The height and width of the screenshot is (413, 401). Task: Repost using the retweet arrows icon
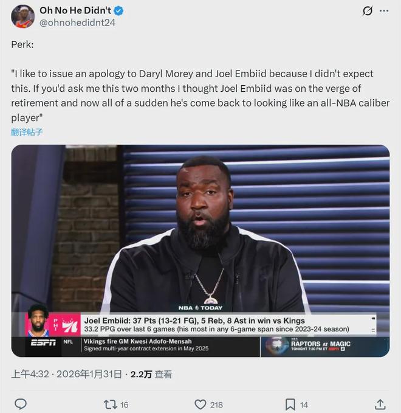coord(110,404)
